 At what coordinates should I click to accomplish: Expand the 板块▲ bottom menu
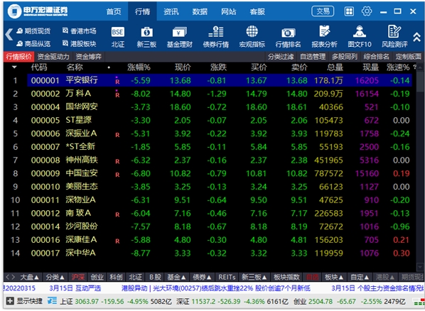click(334, 277)
